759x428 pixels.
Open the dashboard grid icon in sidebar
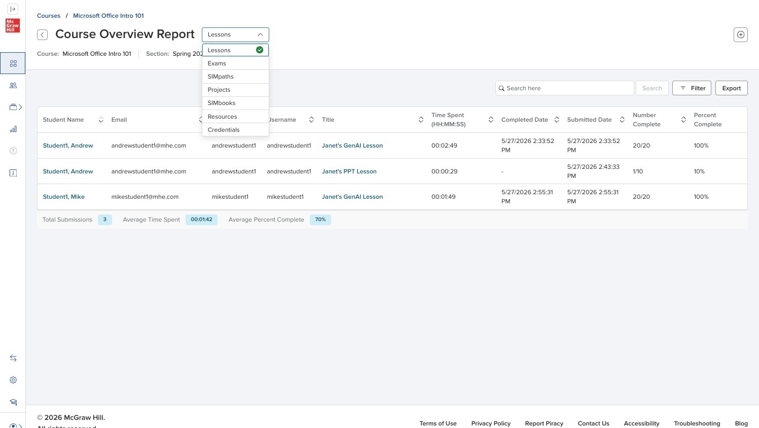click(13, 63)
